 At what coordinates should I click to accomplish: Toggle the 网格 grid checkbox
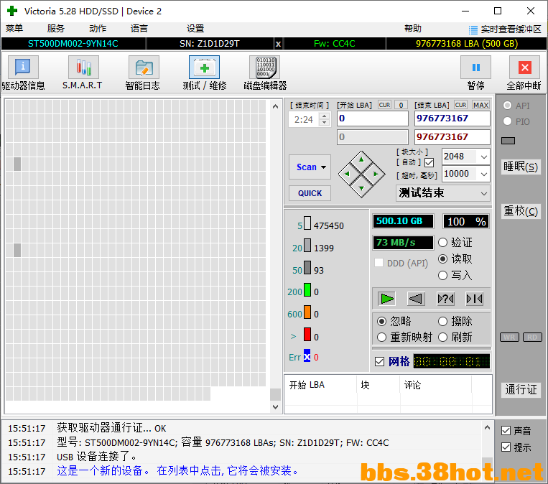(x=379, y=361)
